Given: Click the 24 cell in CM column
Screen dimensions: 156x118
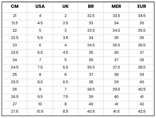Looking at the screenshot, I should coord(15,60).
